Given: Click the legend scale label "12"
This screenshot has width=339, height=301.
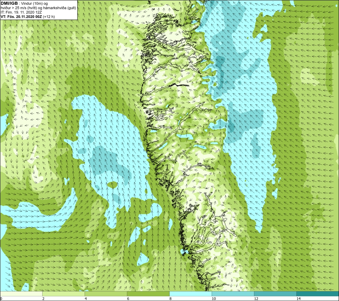Looking at the screenshot, I should (x=256, y=299).
